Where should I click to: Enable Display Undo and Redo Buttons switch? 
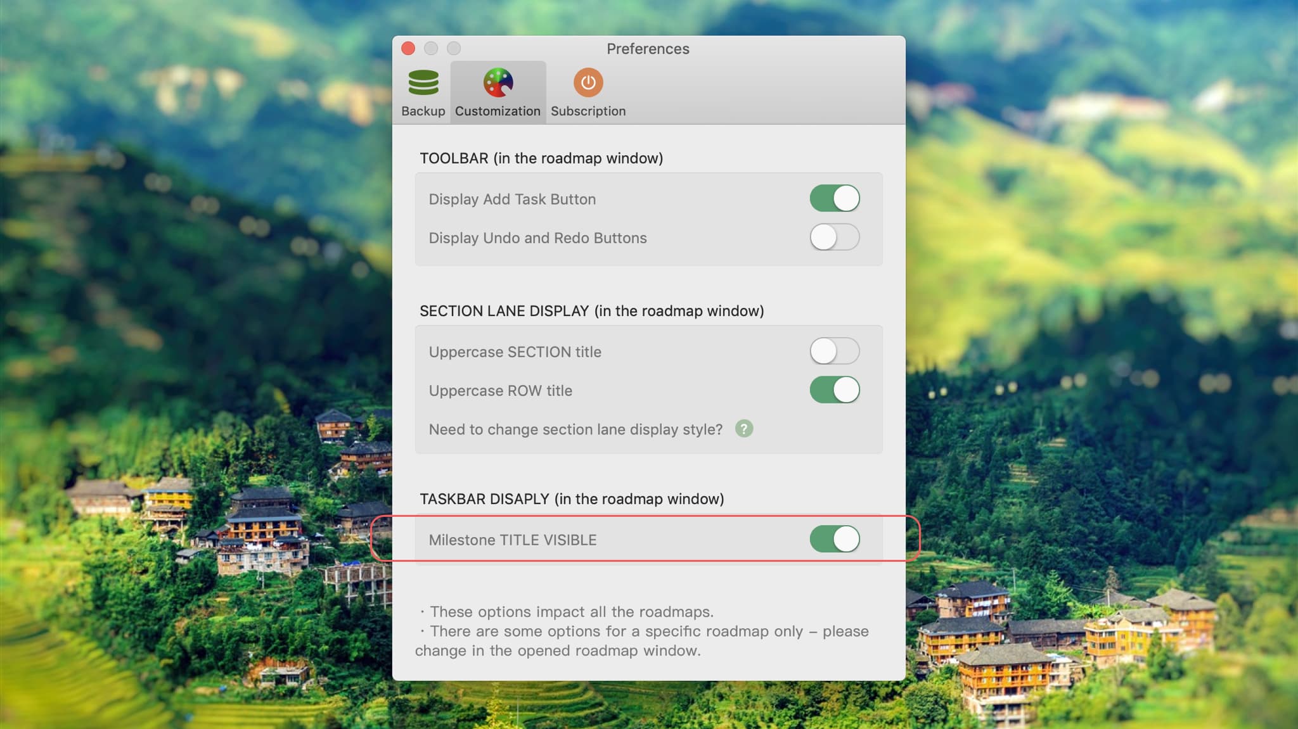[835, 238]
